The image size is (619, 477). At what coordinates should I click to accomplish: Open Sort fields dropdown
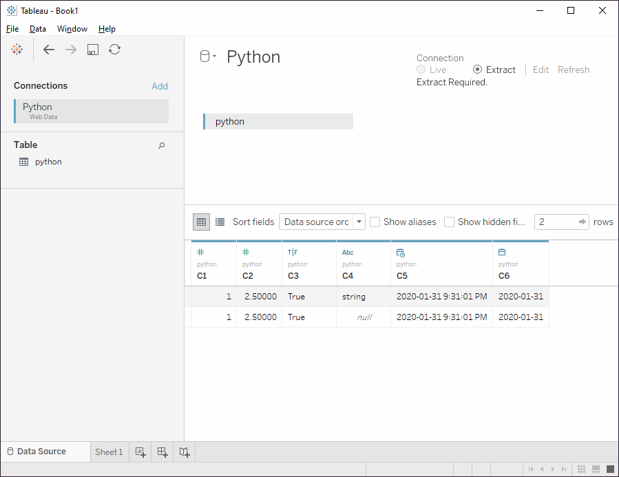[x=322, y=222]
